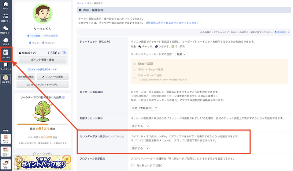Open the カレンダー sidebar icon

pyautogui.click(x=6, y=54)
